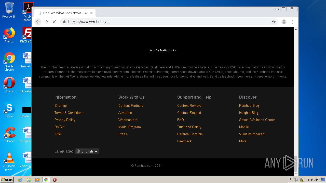This screenshot has height=183, width=326.
Task: Open the media player taskbar icon
Action: pos(37,180)
